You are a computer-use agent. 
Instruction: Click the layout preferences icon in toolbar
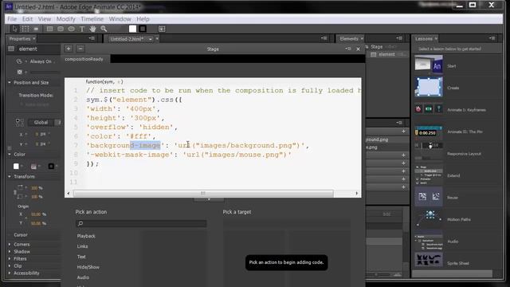click(162, 29)
